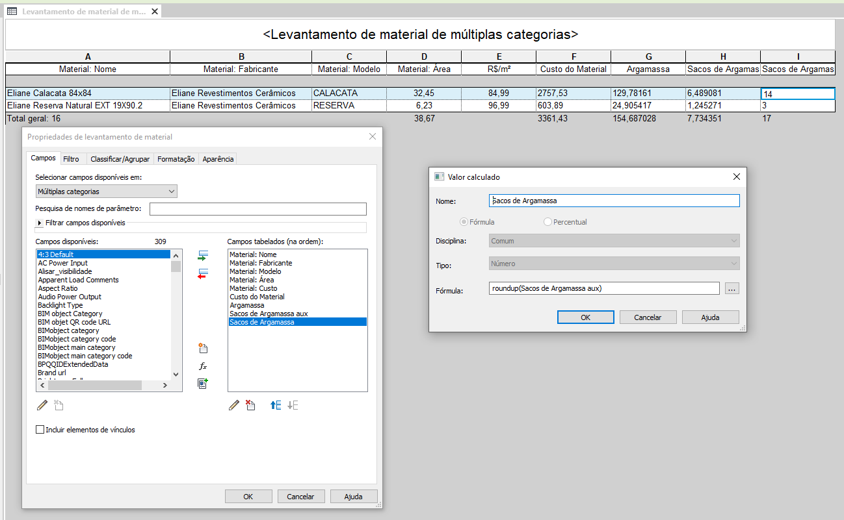Click the remove field red arrow icon

click(203, 273)
